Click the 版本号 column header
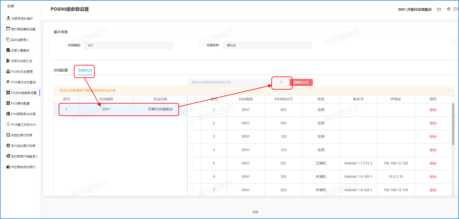Image resolution: width=459 pixels, height=219 pixels. point(358,99)
